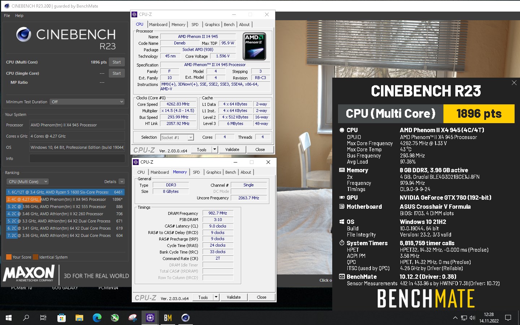Open the CPU (Multi Core) ranking dropdown
520x325 pixels.
click(x=28, y=182)
